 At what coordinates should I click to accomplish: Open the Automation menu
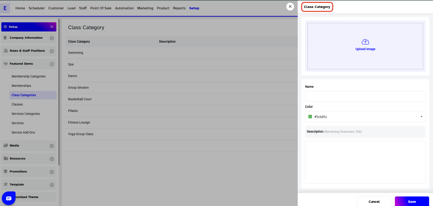tap(124, 8)
